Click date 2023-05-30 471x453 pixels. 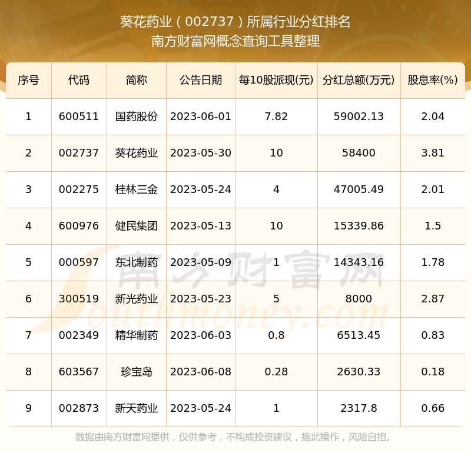tap(201, 153)
